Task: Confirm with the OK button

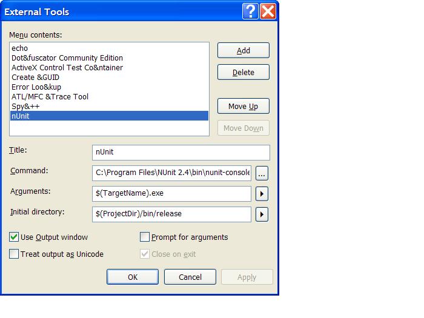Action: [133, 277]
